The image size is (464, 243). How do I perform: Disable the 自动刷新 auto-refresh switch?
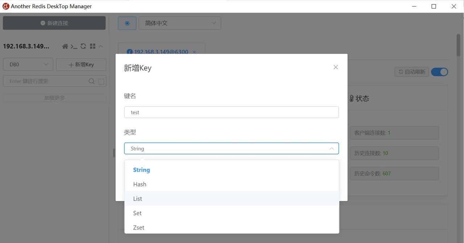coord(439,72)
